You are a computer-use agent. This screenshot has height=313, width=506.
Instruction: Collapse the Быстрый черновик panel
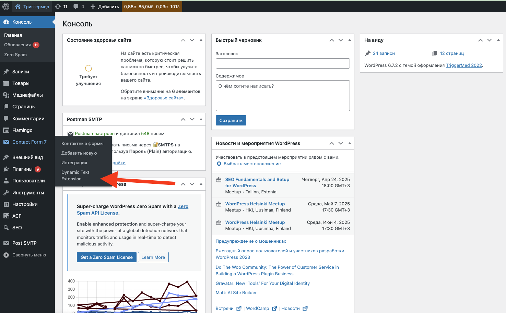pyautogui.click(x=350, y=40)
